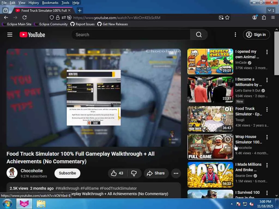The height and width of the screenshot is (209, 279).
Task: Click the #Walkthrough hashtag
Action: point(68,188)
